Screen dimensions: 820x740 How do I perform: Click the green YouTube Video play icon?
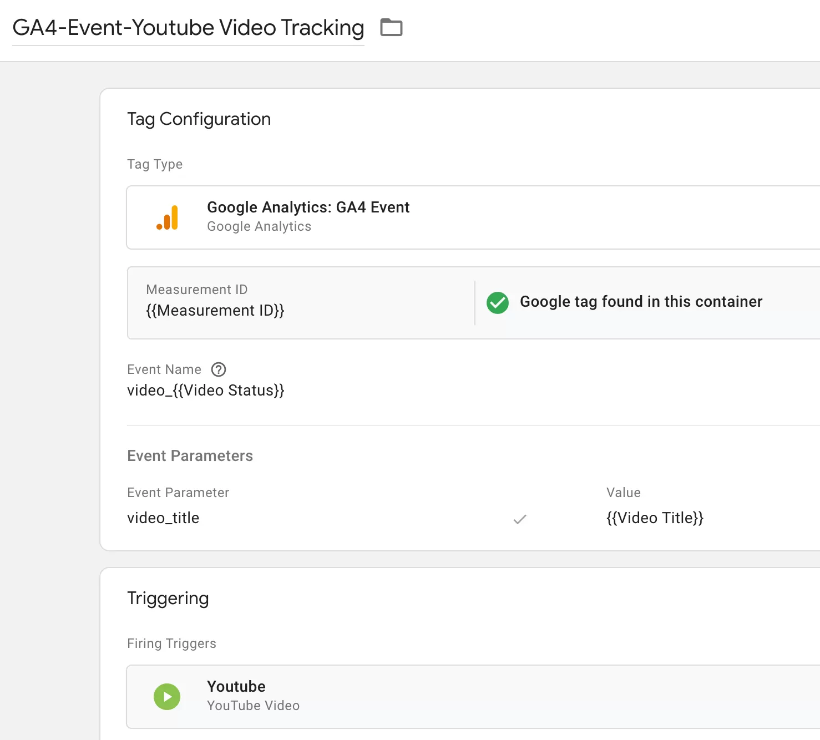pyautogui.click(x=167, y=697)
